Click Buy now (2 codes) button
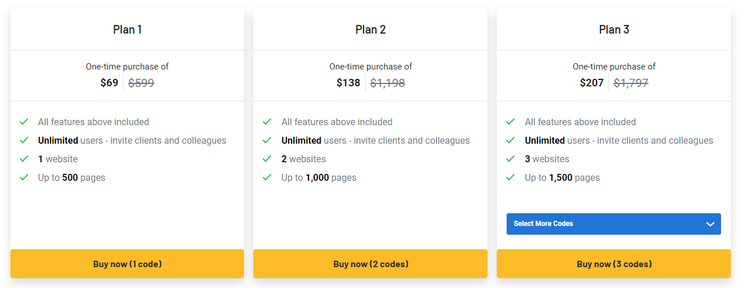 (x=370, y=264)
